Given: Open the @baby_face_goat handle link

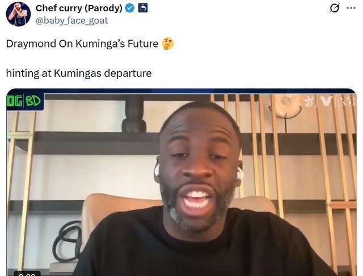Looking at the screenshot, I should (x=71, y=20).
